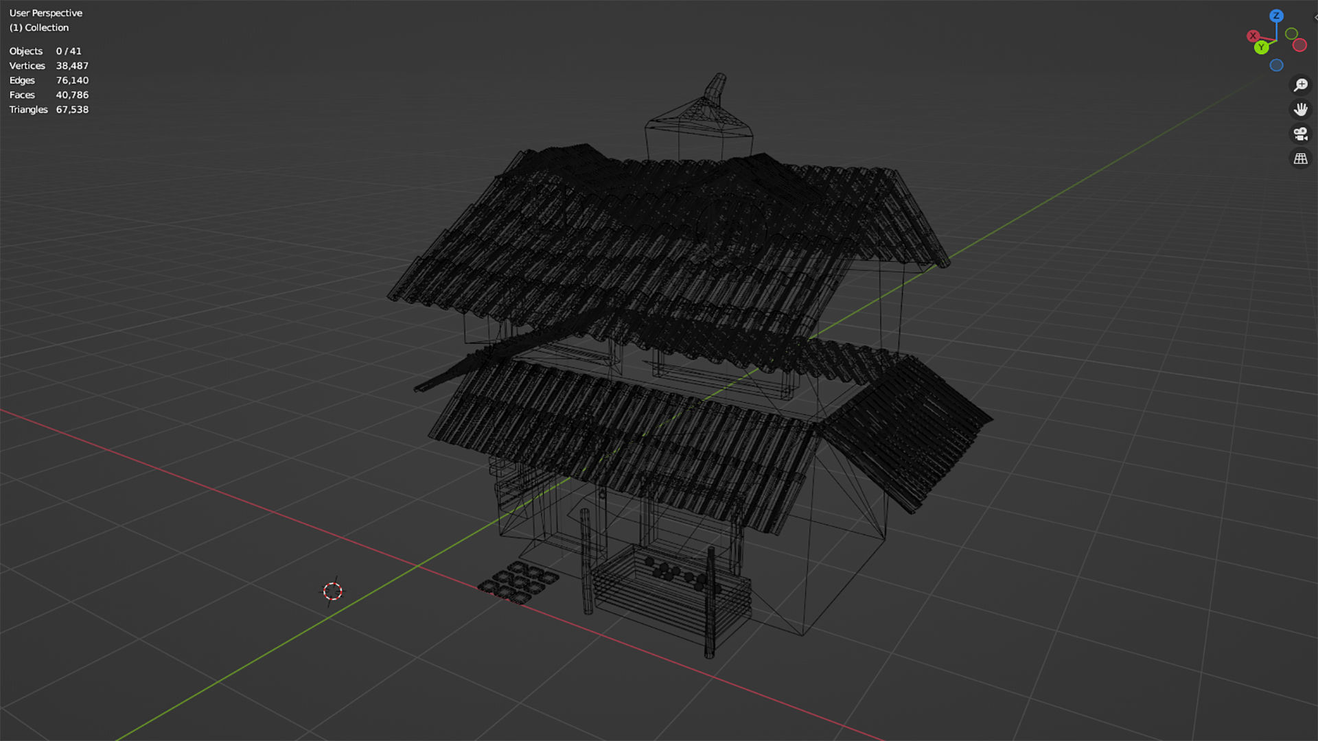Switch perspective/orthographic with the grid icon
This screenshot has height=741, width=1318.
[x=1300, y=158]
